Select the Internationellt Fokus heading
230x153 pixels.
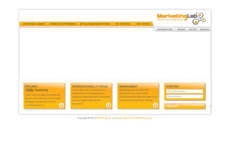[x=90, y=86]
